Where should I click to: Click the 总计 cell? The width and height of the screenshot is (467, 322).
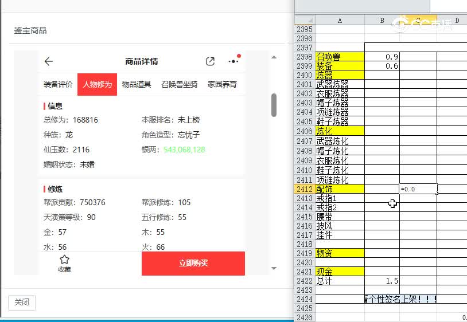tap(340, 281)
